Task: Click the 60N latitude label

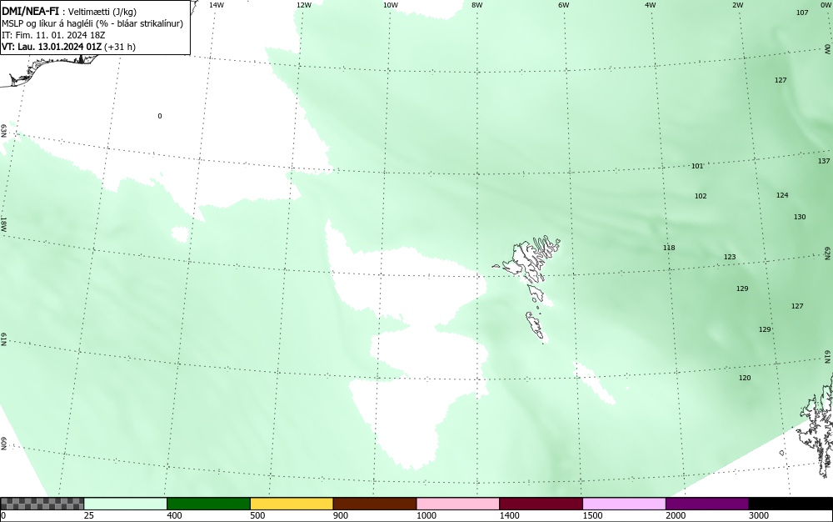Action: (x=3, y=444)
